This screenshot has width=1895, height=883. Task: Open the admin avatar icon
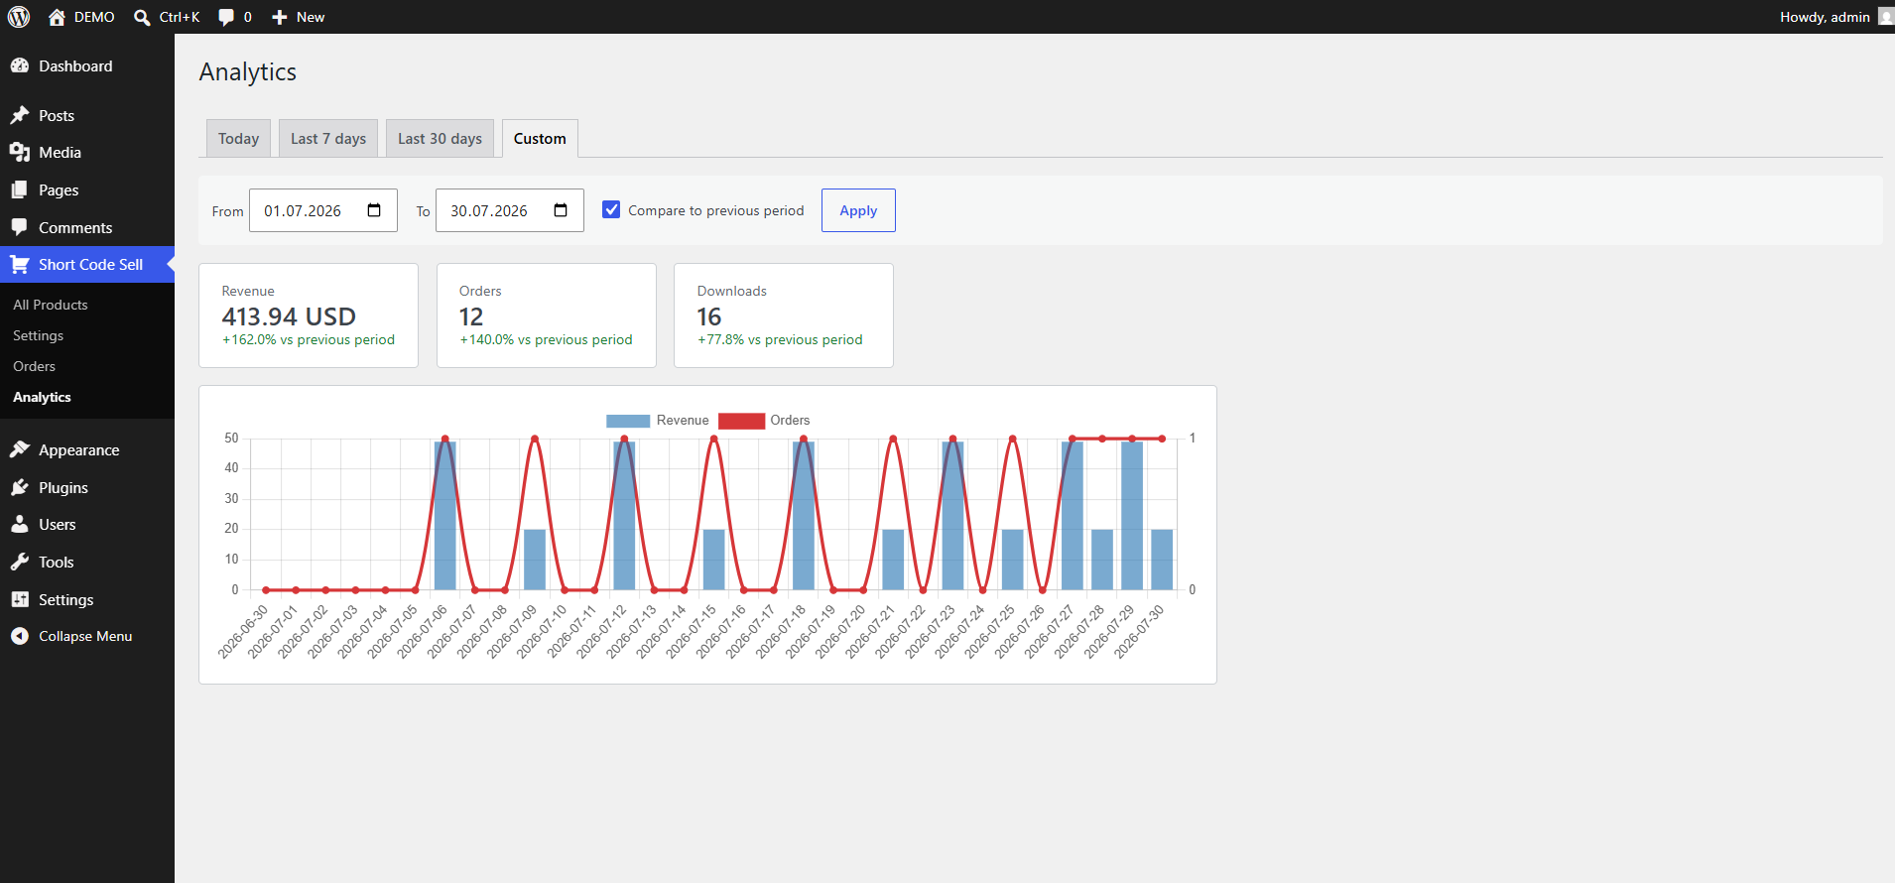pos(1885,17)
